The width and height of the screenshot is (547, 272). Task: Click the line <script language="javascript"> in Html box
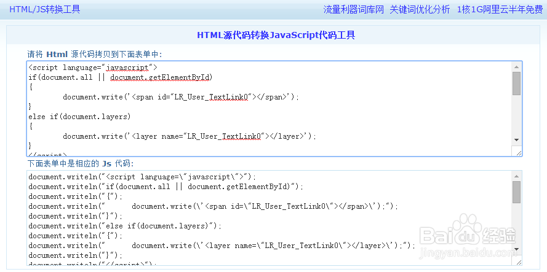(93, 67)
